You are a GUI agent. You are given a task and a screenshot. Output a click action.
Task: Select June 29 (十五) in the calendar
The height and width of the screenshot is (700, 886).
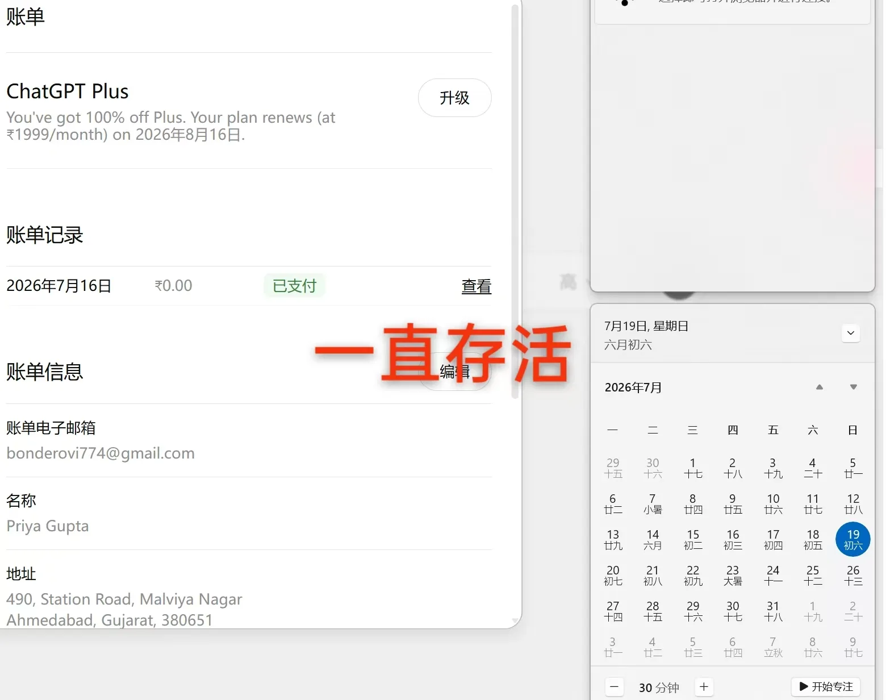[613, 468]
